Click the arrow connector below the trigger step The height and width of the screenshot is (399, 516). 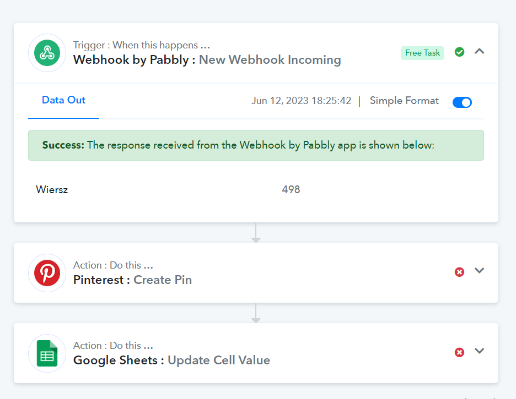click(x=256, y=232)
